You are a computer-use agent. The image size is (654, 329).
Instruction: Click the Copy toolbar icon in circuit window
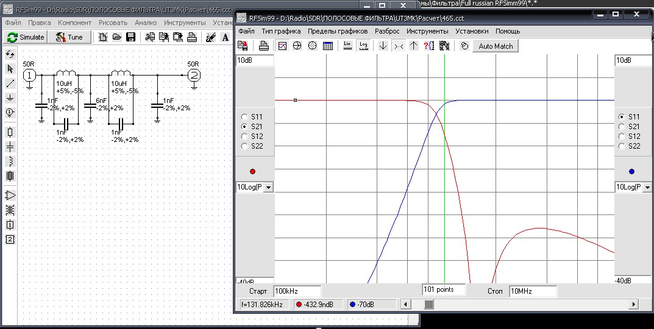pos(163,37)
